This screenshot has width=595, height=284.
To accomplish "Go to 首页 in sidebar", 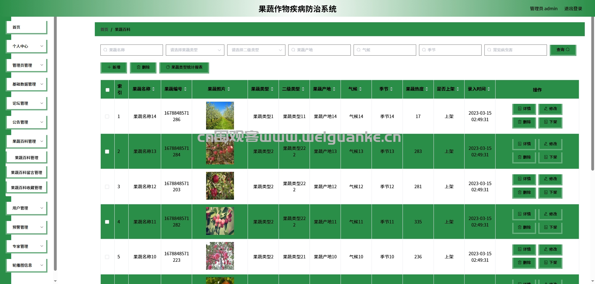I will (x=27, y=28).
